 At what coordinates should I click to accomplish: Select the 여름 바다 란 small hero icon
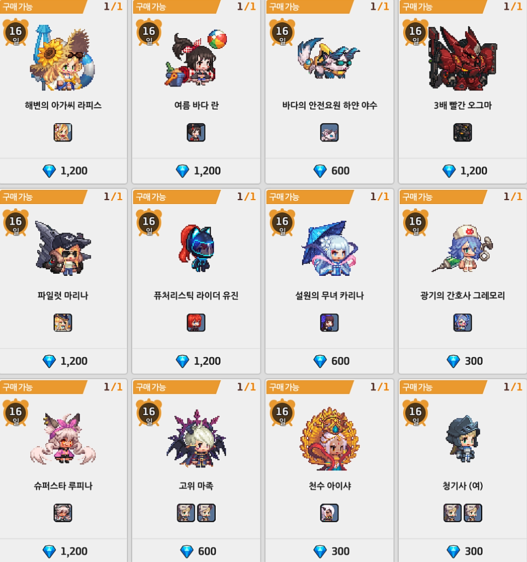(x=196, y=132)
